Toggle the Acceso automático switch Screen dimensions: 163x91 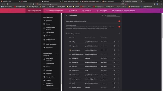click(x=119, y=27)
